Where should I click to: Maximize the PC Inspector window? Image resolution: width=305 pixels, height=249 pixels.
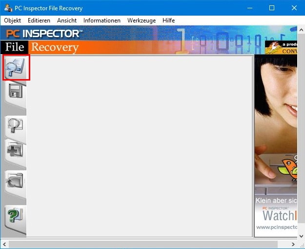[x=272, y=8]
